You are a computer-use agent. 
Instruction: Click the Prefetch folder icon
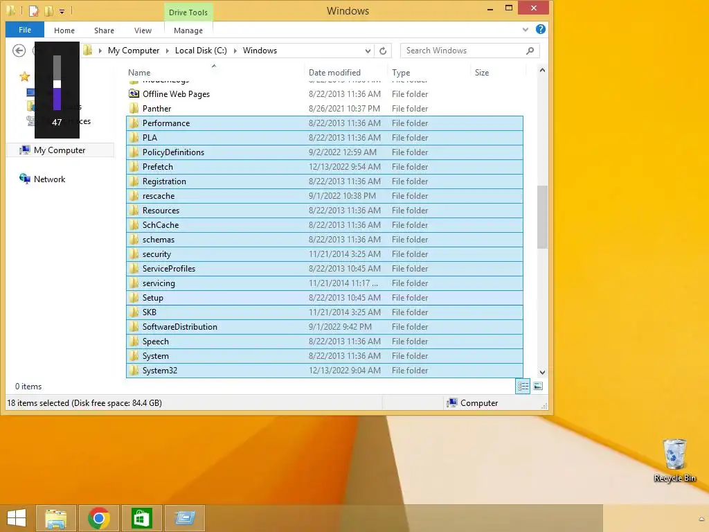pos(134,166)
